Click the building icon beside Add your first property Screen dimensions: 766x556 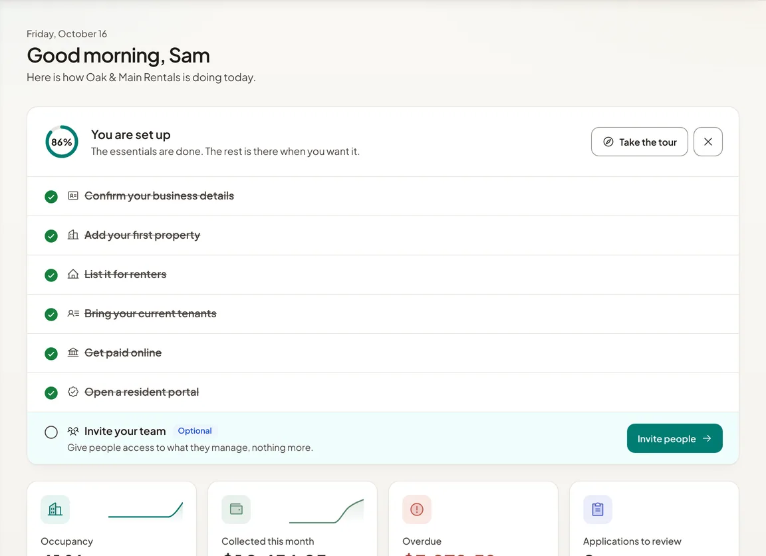(x=72, y=235)
